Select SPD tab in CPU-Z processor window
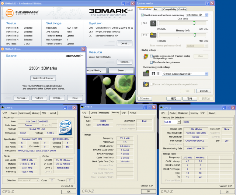The height and width of the screenshot is (195, 236). tap(44, 113)
